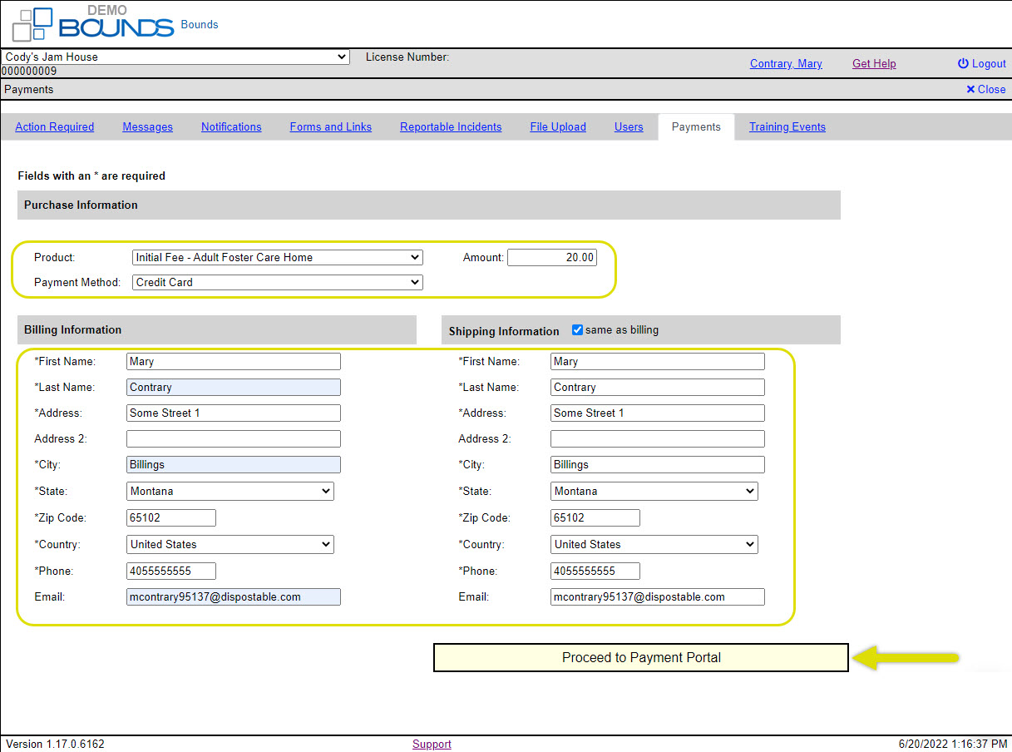The image size is (1012, 752).
Task: Switch to the Reportable Incidents tab
Action: coord(451,126)
